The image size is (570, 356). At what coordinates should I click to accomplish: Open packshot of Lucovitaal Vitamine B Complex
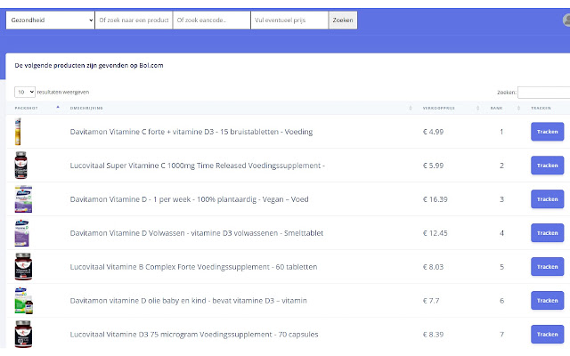pyautogui.click(x=23, y=267)
